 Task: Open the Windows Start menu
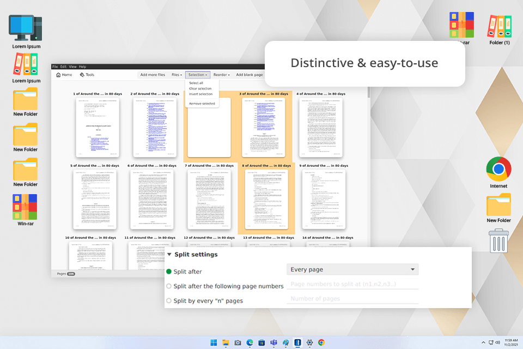pos(214,342)
